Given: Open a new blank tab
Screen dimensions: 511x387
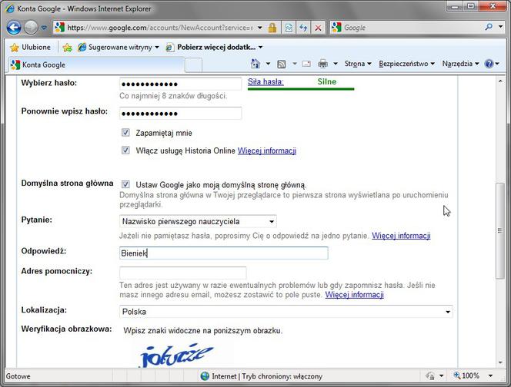Looking at the screenshot, I should click(194, 65).
